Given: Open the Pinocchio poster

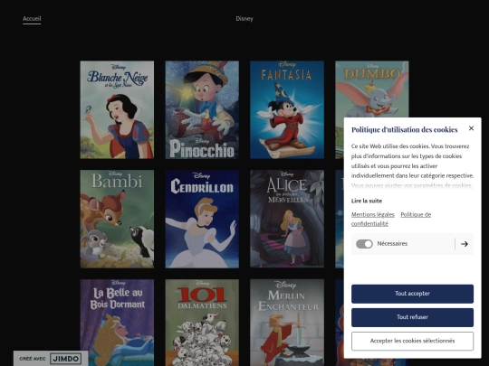Looking at the screenshot, I should [202, 110].
